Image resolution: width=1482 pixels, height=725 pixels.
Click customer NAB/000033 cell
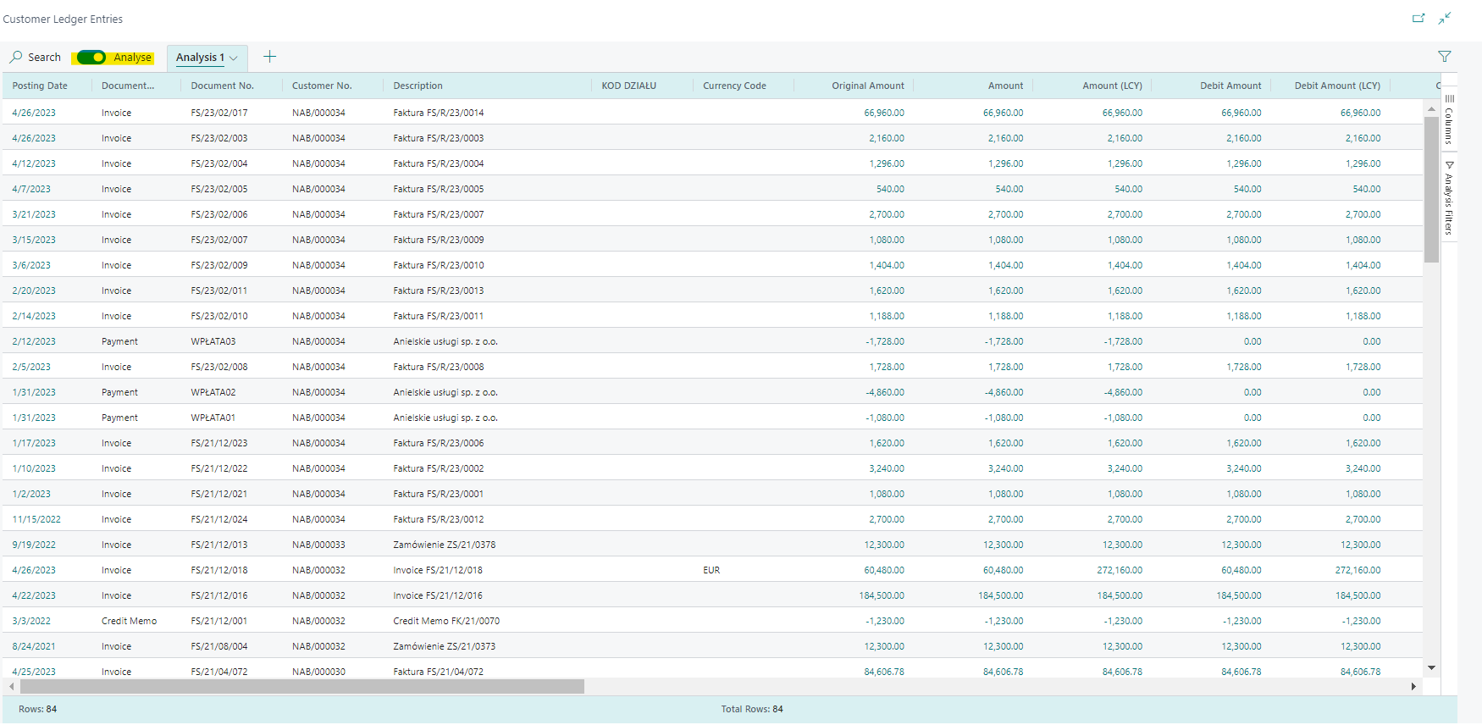point(318,545)
